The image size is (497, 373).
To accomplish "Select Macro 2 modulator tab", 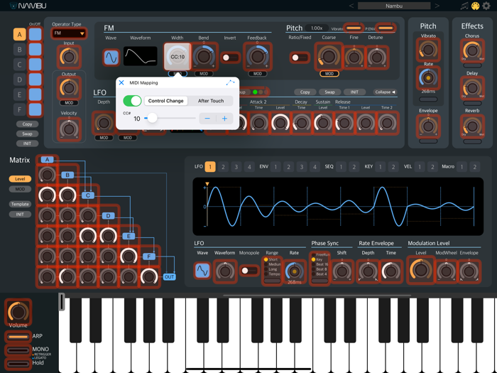I will pyautogui.click(x=474, y=166).
